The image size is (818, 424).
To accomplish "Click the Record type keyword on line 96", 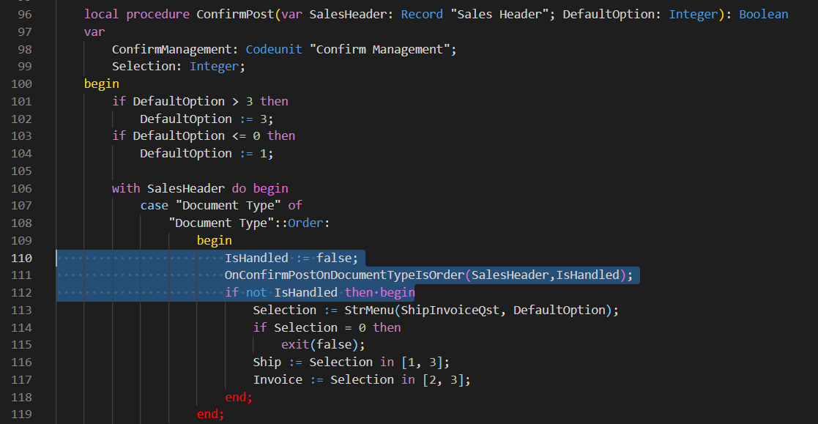I will [x=422, y=14].
